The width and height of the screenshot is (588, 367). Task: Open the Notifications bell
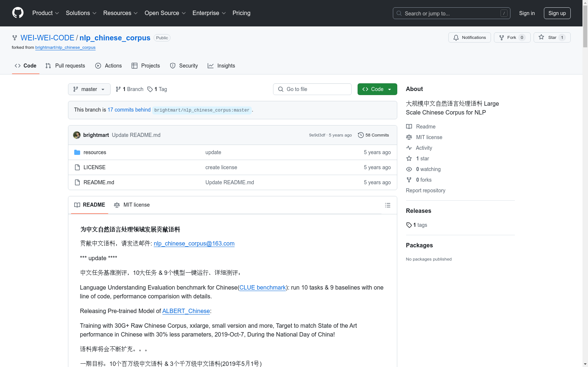456,37
